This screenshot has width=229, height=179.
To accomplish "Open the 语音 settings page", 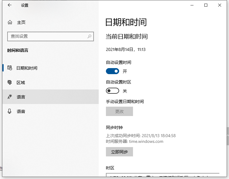I will pyautogui.click(x=21, y=111).
